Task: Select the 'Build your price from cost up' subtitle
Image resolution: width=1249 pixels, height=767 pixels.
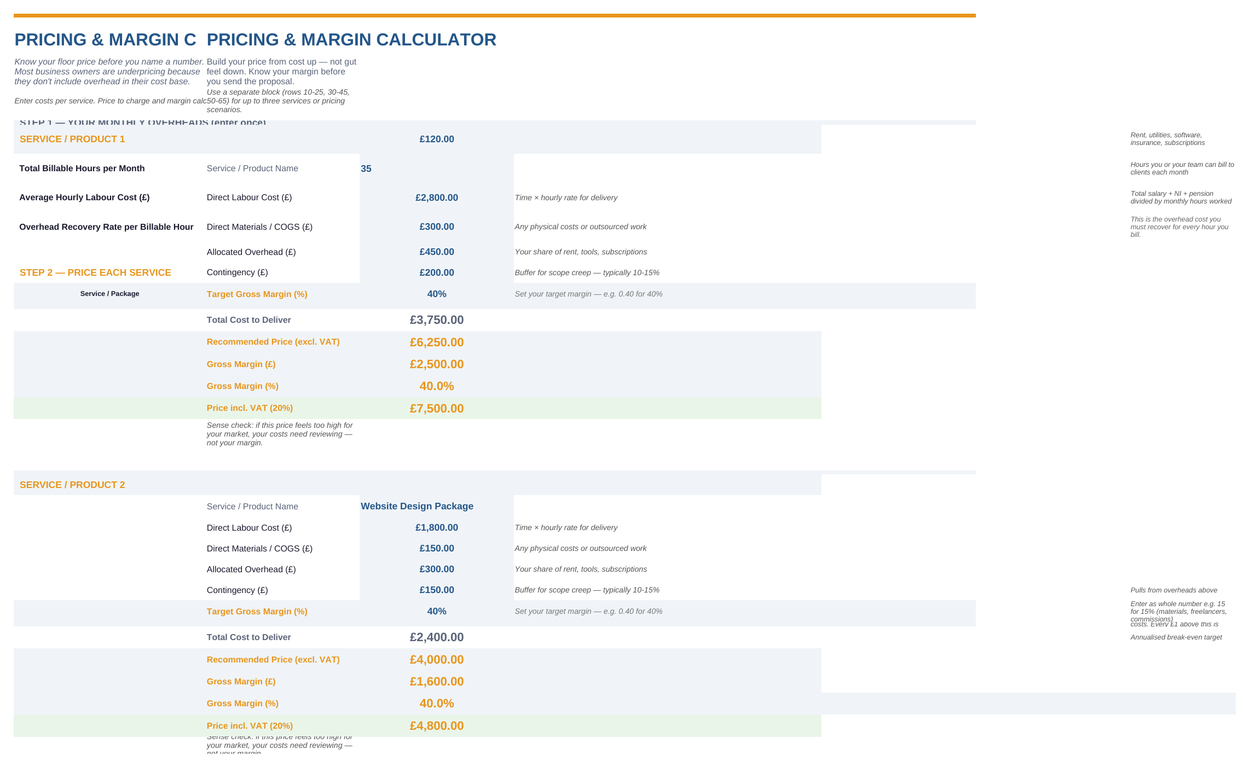Action: pyautogui.click(x=281, y=72)
